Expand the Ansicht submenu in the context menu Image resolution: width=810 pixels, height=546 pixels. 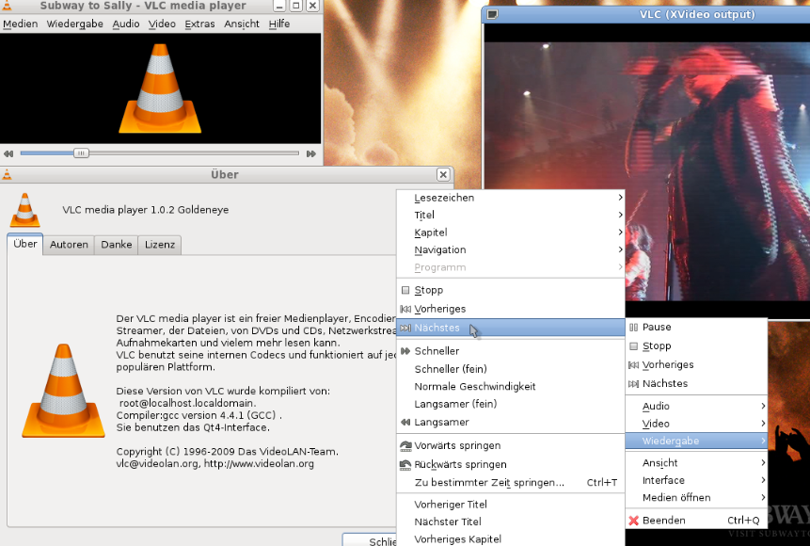(696, 463)
